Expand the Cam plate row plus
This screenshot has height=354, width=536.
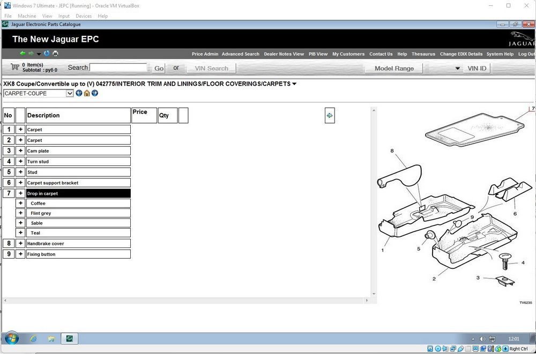tap(20, 150)
